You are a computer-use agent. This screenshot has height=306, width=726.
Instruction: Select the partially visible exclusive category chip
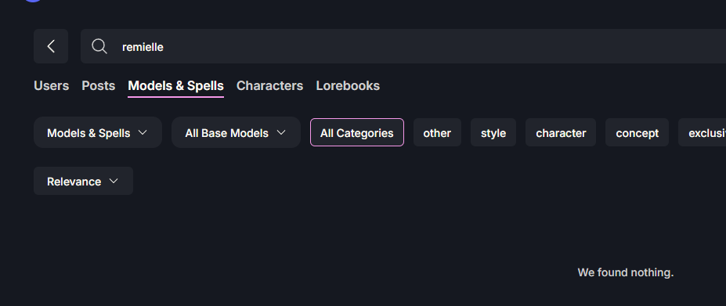pyautogui.click(x=703, y=132)
